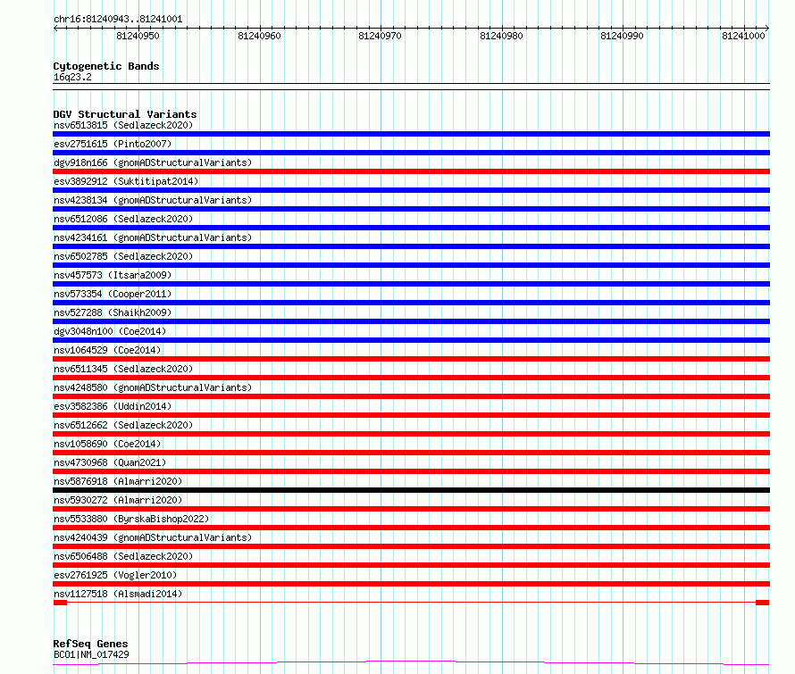Click the BCO1|NM_017429 gene label

[x=91, y=654]
